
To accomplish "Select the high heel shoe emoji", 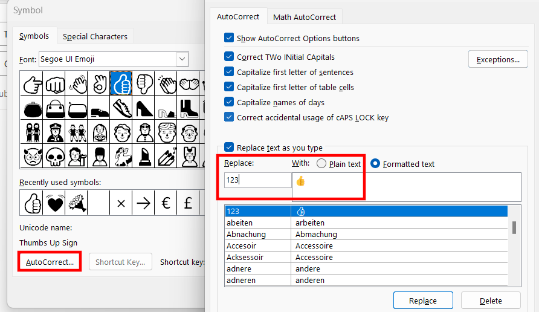I will 144,108.
